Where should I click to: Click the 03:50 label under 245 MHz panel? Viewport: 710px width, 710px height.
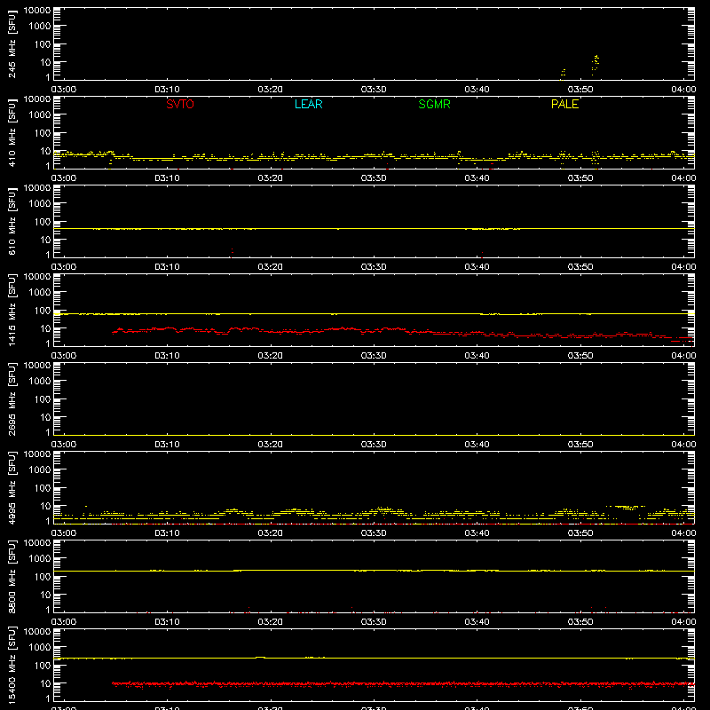pyautogui.click(x=580, y=90)
